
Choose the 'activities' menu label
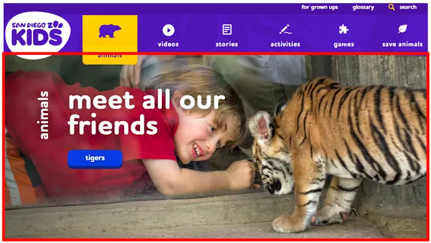(x=285, y=44)
